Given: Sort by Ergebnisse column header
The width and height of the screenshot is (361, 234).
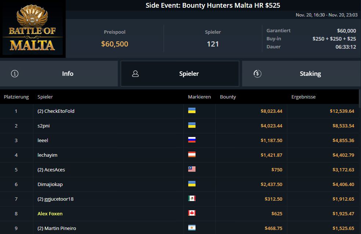Looking at the screenshot, I should 303,97.
